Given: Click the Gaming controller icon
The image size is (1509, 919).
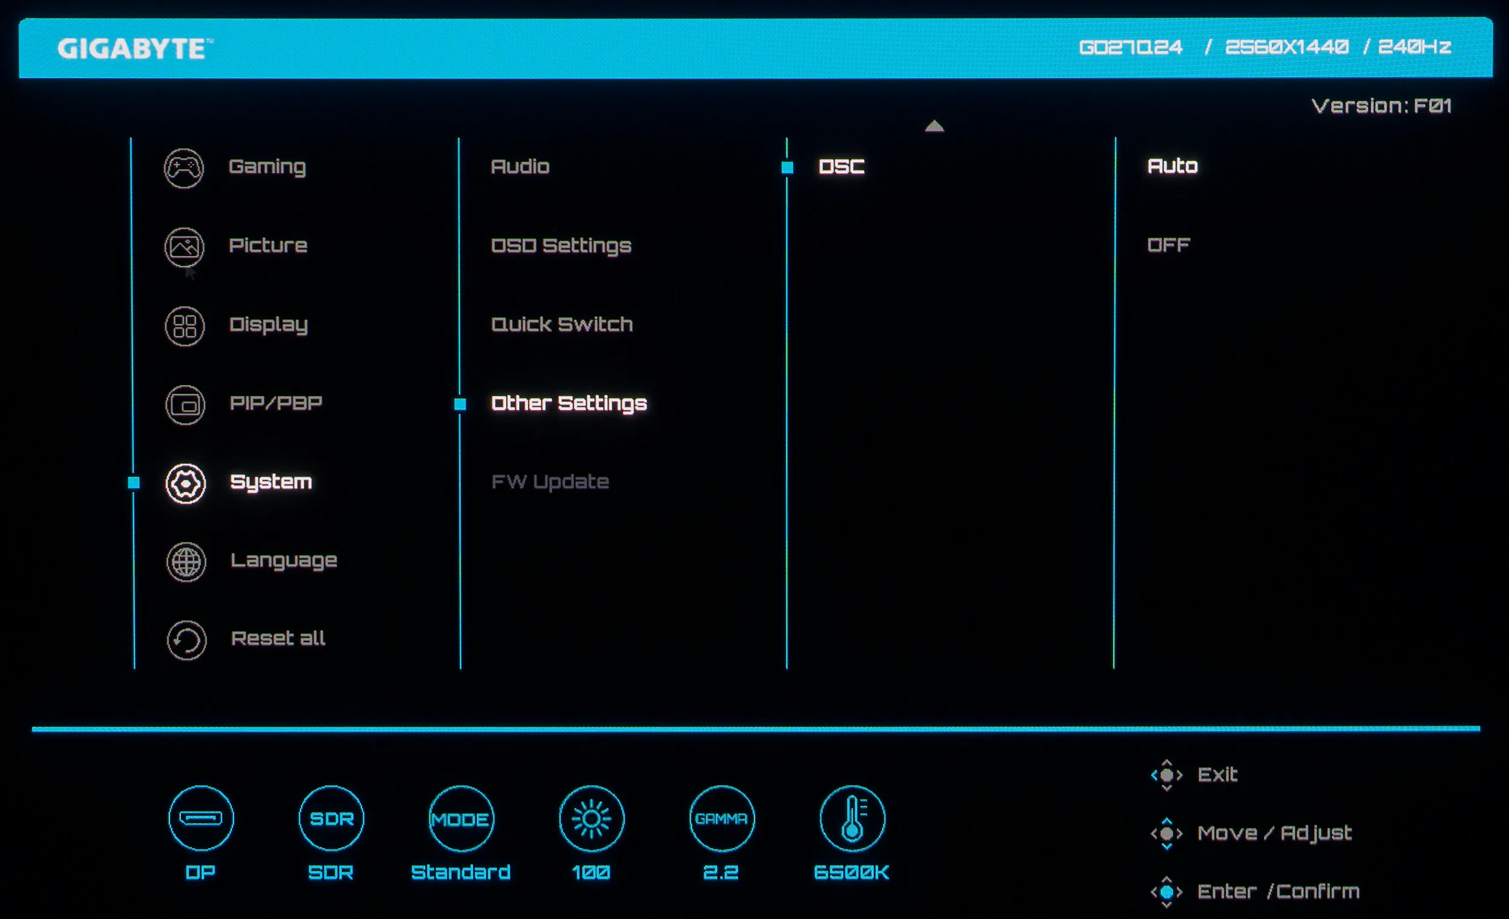Looking at the screenshot, I should coord(183,168).
